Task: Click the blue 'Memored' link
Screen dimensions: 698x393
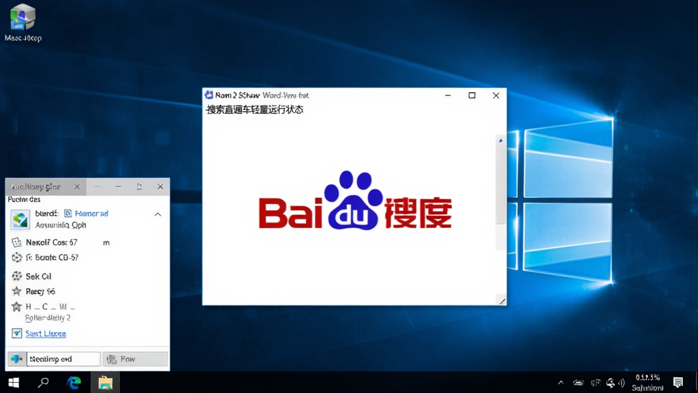Action: (x=91, y=214)
